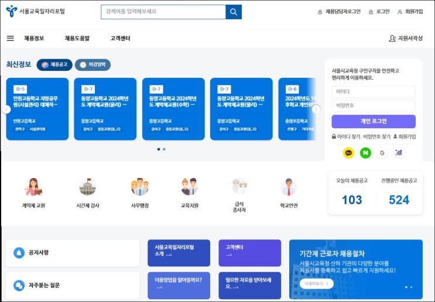435x302 pixels.
Task: Select the first carousel page dot
Action: tap(159, 149)
